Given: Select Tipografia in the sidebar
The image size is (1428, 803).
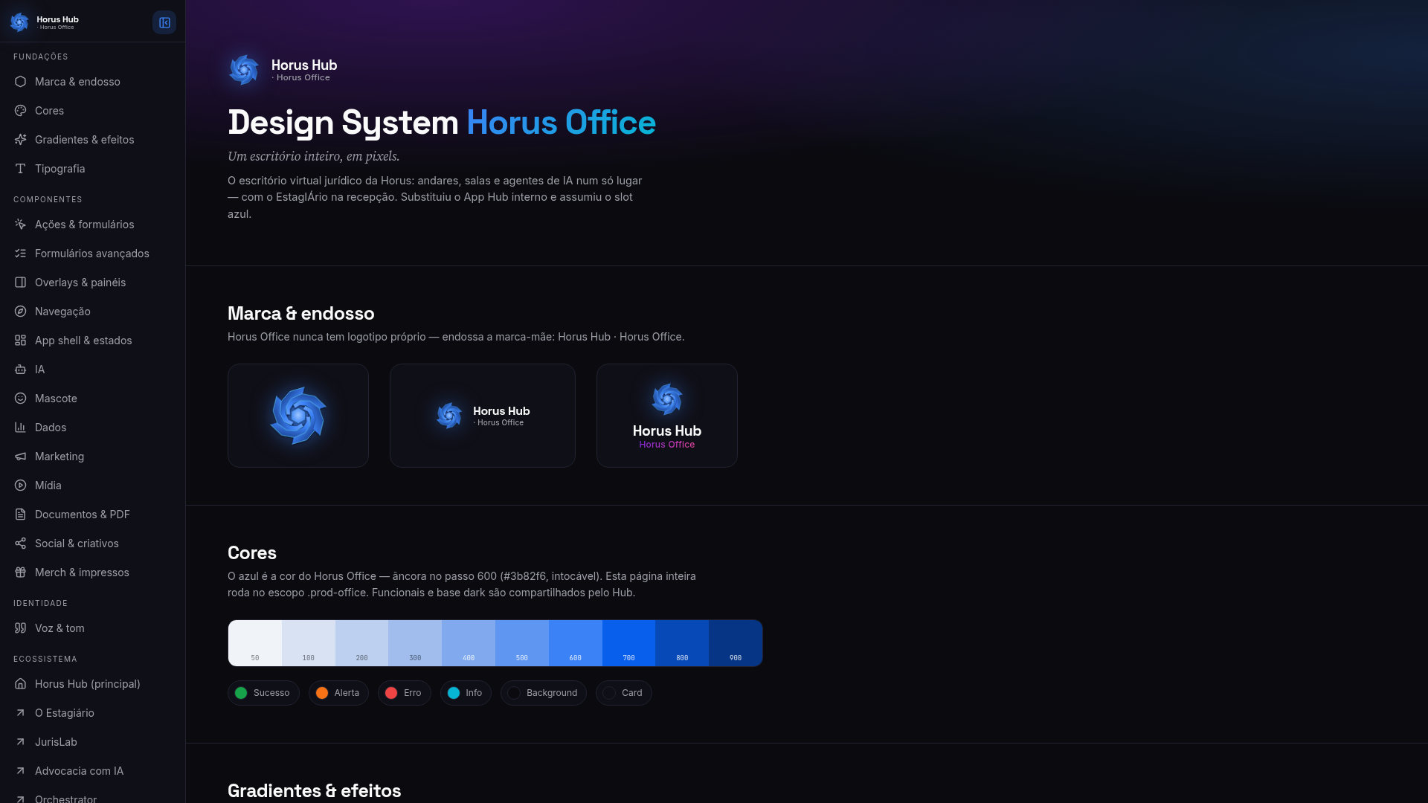Looking at the screenshot, I should click(92, 169).
